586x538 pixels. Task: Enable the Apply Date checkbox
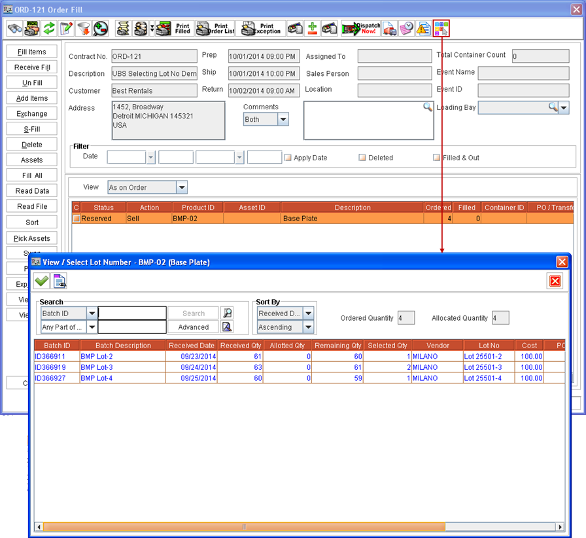click(x=287, y=157)
